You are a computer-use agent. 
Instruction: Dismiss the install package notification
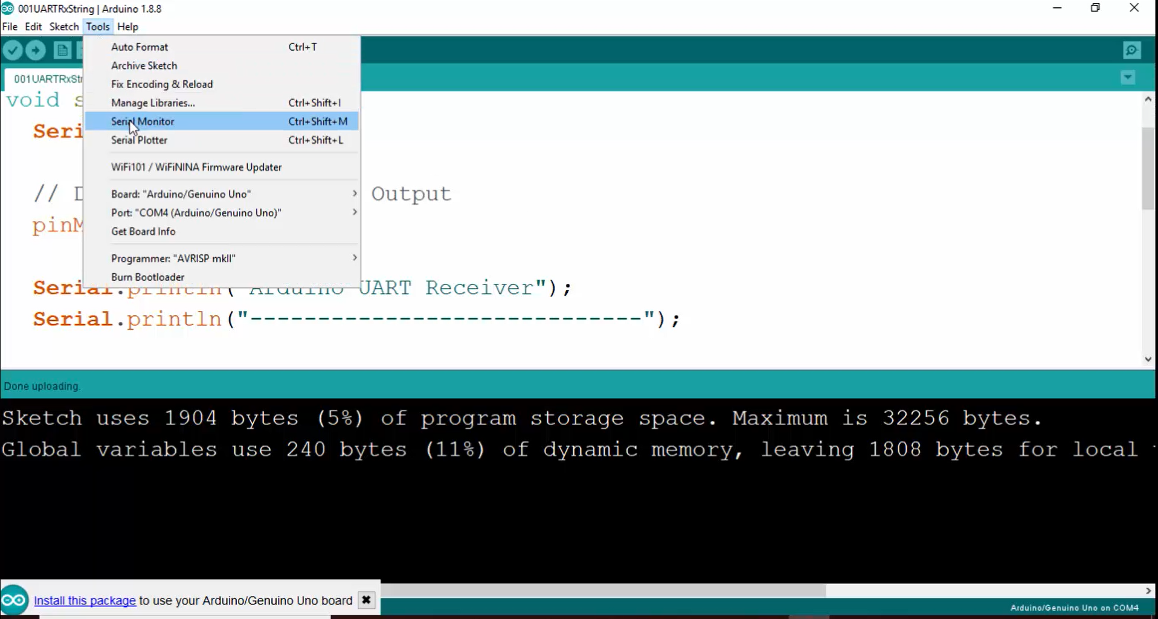365,600
